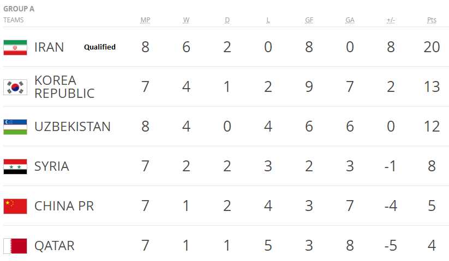Click the Qualified label next to Iran
This screenshot has height=261, width=449.
[x=99, y=47]
